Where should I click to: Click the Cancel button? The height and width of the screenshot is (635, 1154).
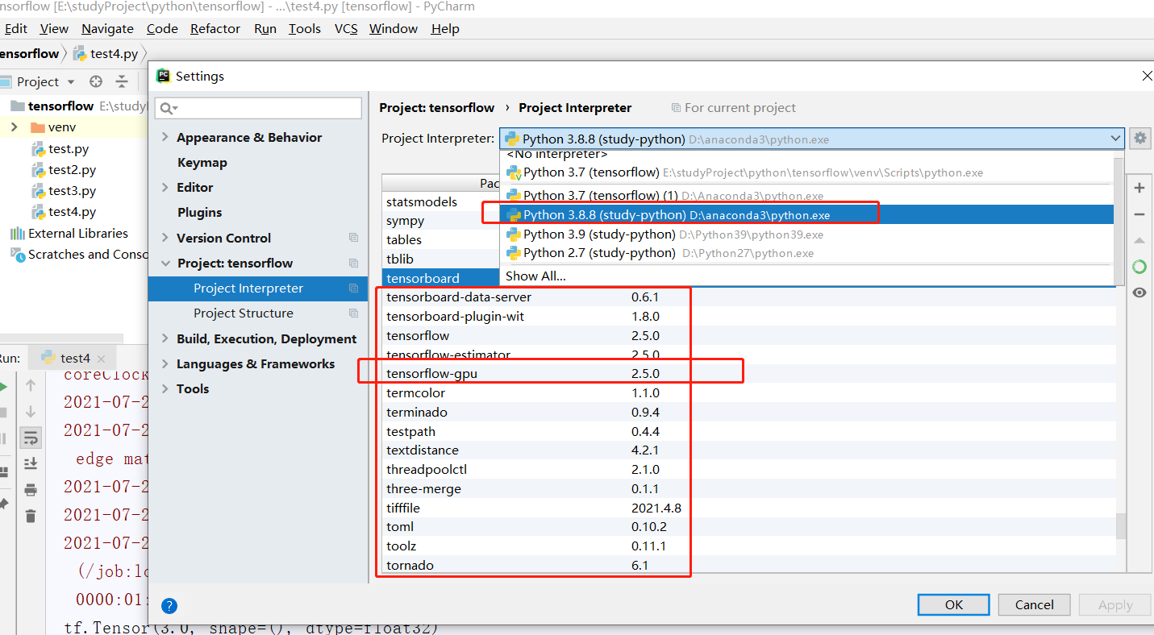click(x=1034, y=604)
